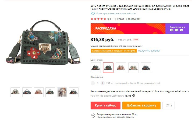Viewport: 192px width, 122px height.
Task: Click the question mark icon next to delivery time
Action: tap(134, 96)
